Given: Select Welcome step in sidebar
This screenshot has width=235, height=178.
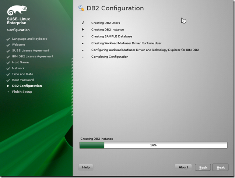Looking at the screenshot, I should (x=18, y=44).
